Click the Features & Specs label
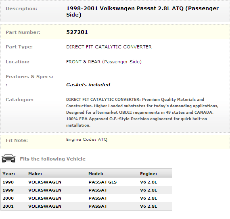The height and width of the screenshot is (219, 230). [x=29, y=77]
